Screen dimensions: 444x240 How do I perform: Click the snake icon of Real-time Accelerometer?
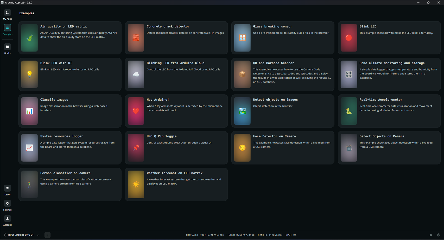[x=349, y=111]
